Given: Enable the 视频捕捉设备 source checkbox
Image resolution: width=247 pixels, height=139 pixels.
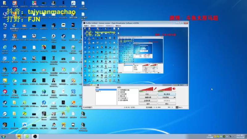Looking at the screenshot, I should tap(119, 90).
